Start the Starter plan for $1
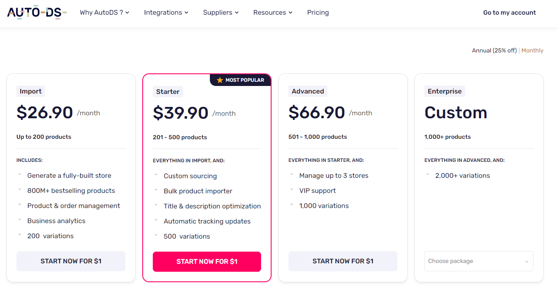 pyautogui.click(x=207, y=262)
